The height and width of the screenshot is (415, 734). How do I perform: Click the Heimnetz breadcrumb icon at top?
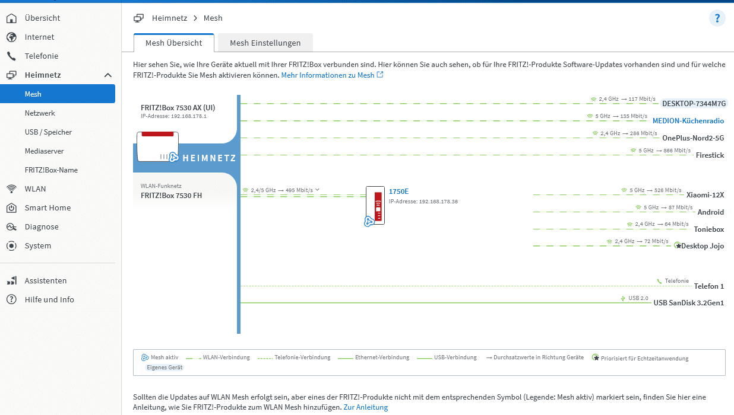pos(139,18)
